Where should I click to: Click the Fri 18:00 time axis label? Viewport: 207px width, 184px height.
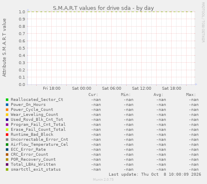coord(52,88)
